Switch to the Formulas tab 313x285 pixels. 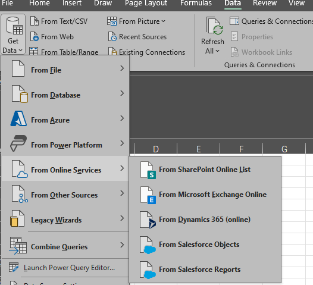pyautogui.click(x=196, y=3)
